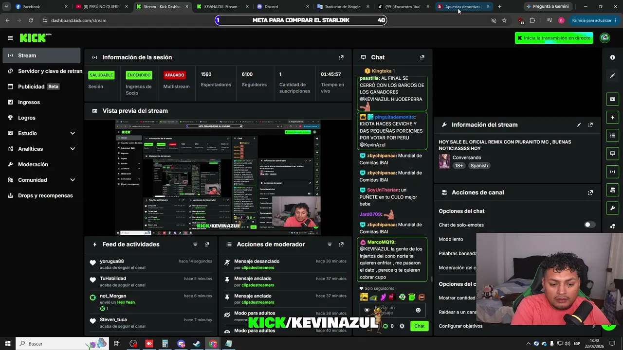Open the Chrome tab search dropdown
This screenshot has height=350, width=623.
click(x=6, y=7)
